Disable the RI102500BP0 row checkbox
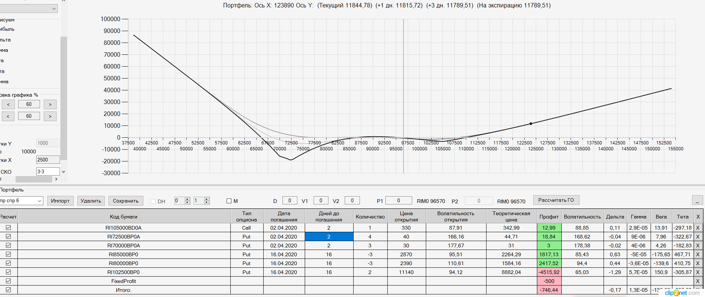Screen dimensions: 705x297 8,272
